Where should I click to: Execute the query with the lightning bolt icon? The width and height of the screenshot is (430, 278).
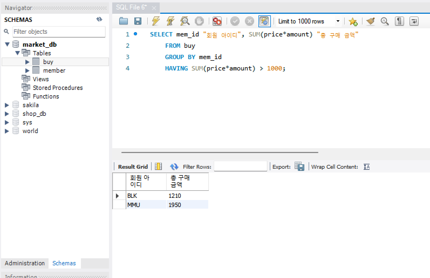156,21
